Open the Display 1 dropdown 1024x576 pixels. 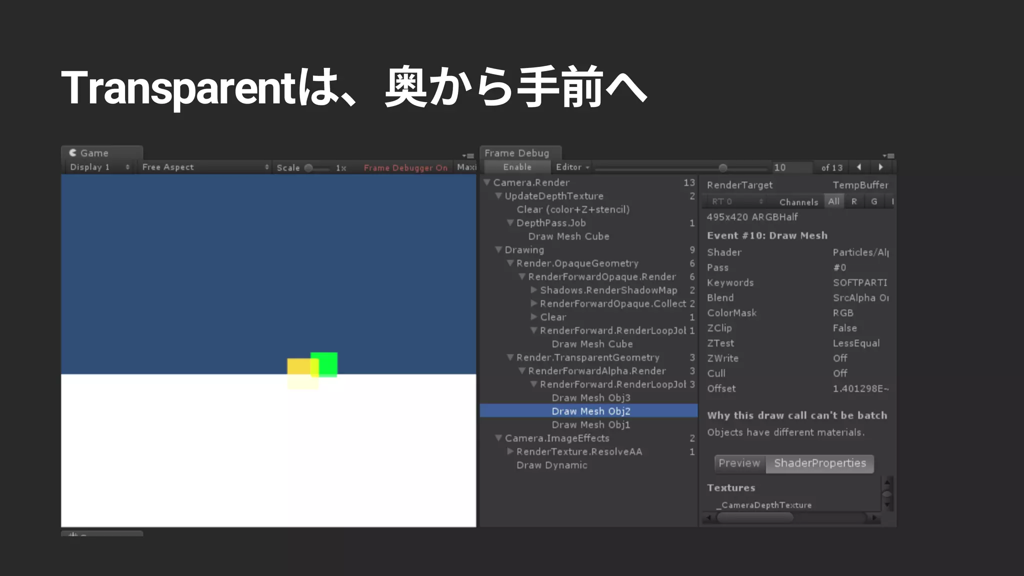99,167
